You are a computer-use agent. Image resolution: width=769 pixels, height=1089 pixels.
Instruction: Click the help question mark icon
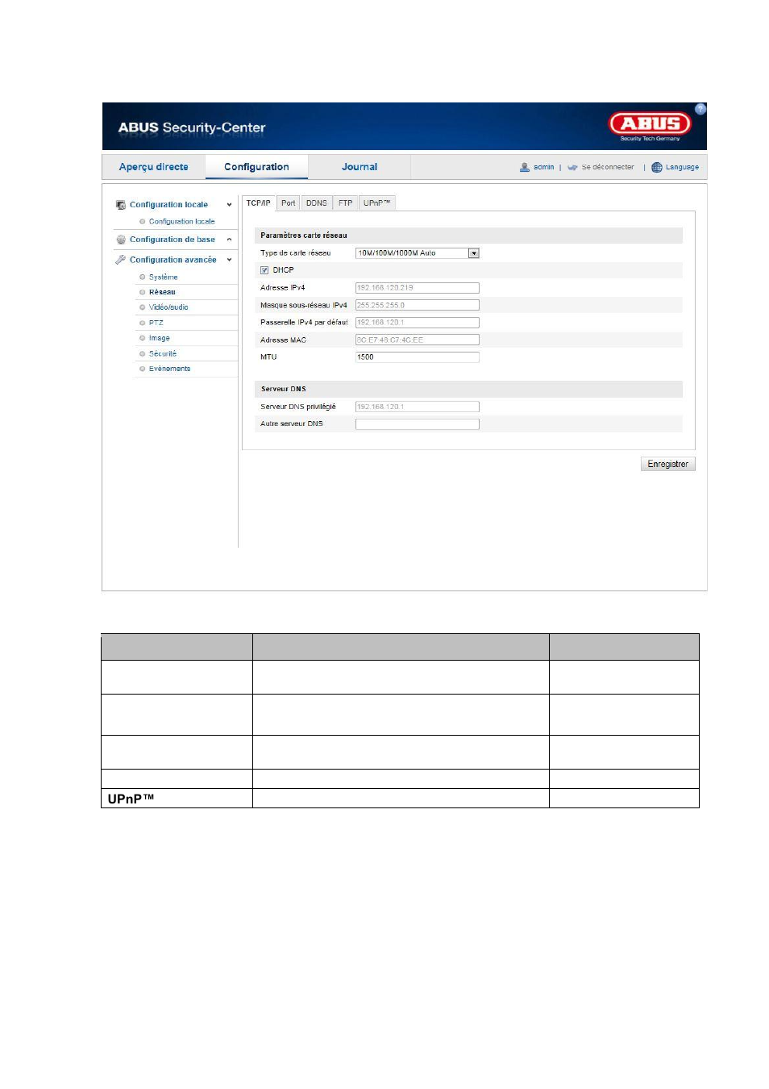(700, 109)
